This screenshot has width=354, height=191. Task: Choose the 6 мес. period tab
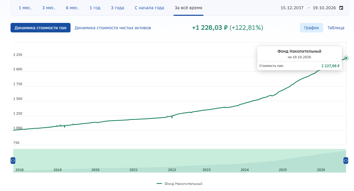[72, 8]
